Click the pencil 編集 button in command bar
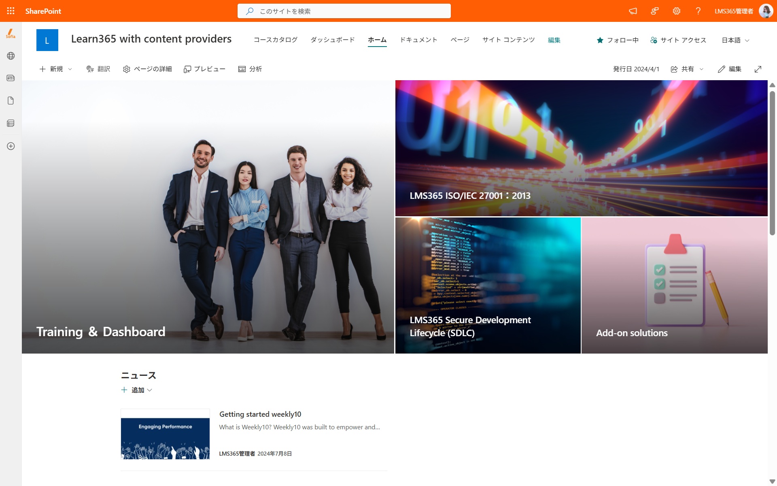 coord(730,69)
